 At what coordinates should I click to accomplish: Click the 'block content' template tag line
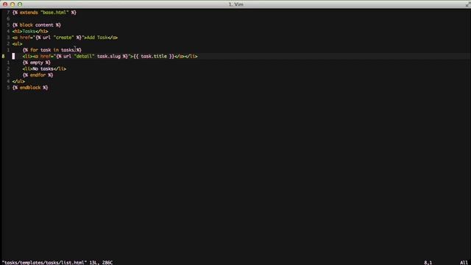(37, 25)
